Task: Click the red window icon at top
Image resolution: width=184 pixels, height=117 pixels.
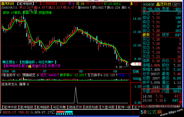Action: [136, 3]
